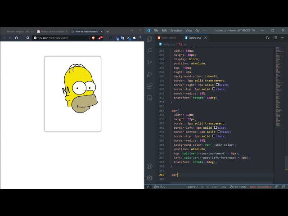This screenshot has height=216, width=288.
Task: Open the Go menu in VS Code
Action: [197, 31]
